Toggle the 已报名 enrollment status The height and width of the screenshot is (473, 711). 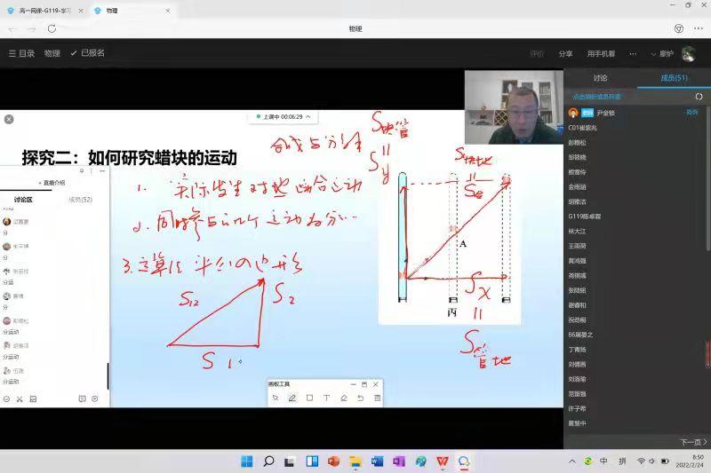point(87,53)
